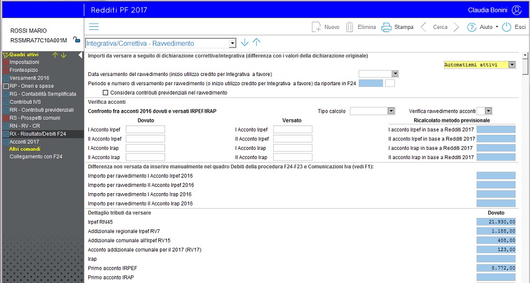Click the down arrow beside section selector
Viewport: 530px width, 283px height.
(244, 42)
